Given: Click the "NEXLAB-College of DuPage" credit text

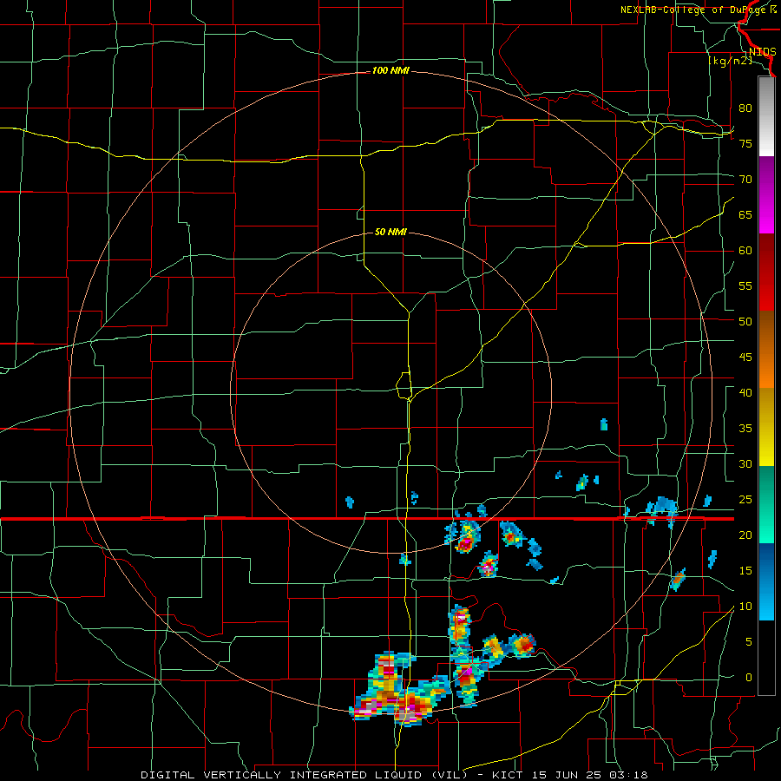Looking at the screenshot, I should coord(694,10).
